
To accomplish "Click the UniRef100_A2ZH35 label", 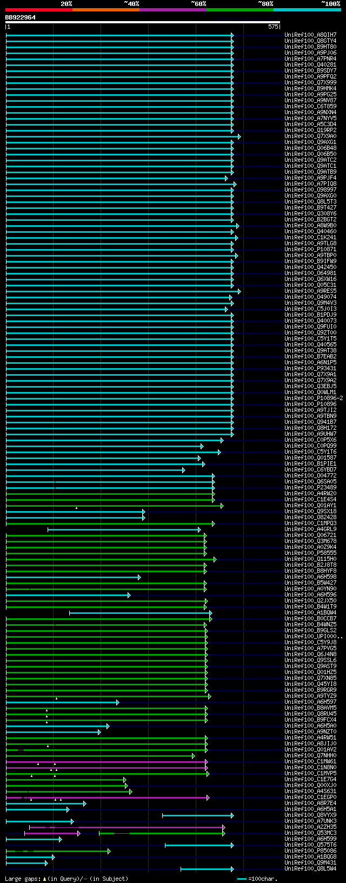I will click(x=310, y=827).
